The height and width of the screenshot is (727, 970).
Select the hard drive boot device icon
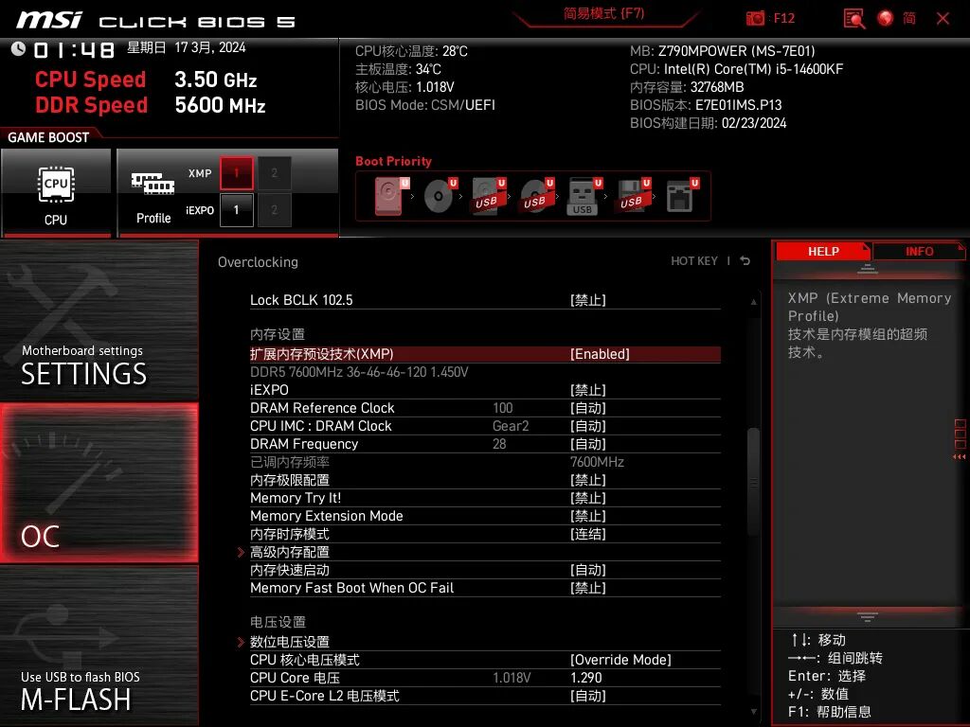click(x=391, y=196)
